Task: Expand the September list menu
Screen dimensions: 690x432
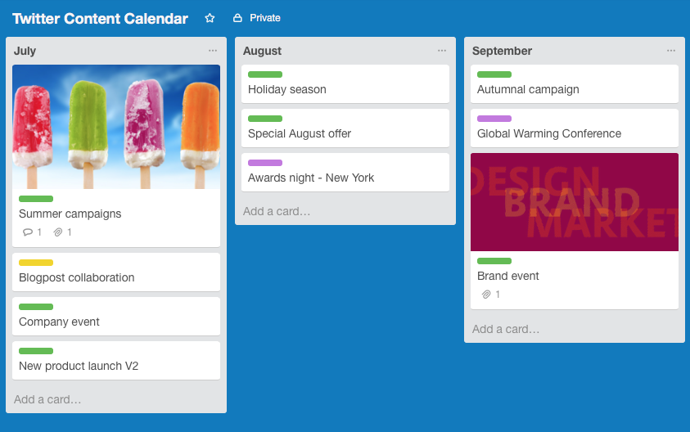Action: [671, 51]
